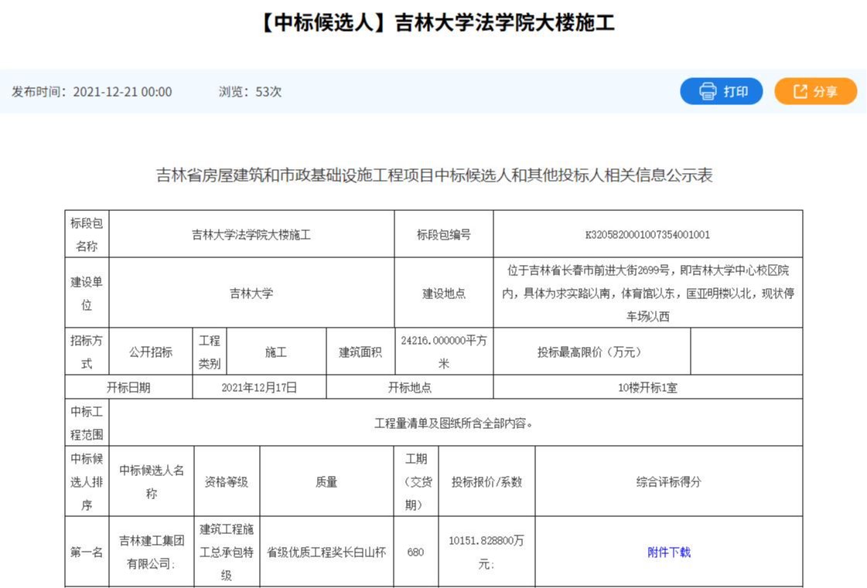Select the bidder 吉林建工集团有限公司
The image size is (867, 588).
tap(152, 552)
